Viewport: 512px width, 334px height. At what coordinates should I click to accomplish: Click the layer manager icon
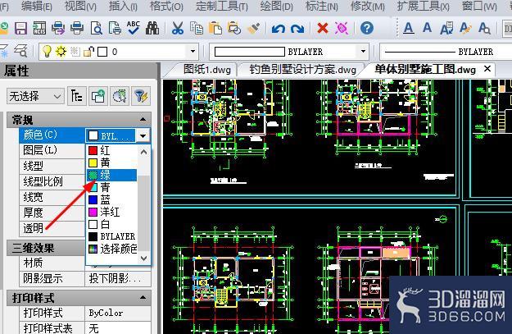click(21, 52)
